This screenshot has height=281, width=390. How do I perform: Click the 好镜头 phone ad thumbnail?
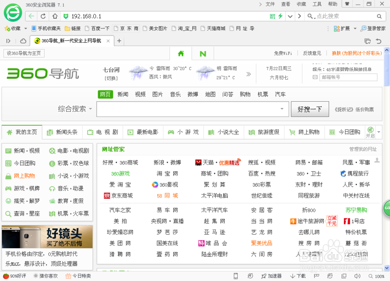point(47,237)
